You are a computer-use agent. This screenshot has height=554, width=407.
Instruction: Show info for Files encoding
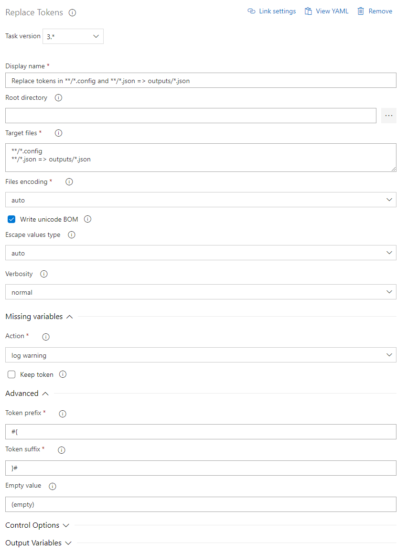pos(69,182)
